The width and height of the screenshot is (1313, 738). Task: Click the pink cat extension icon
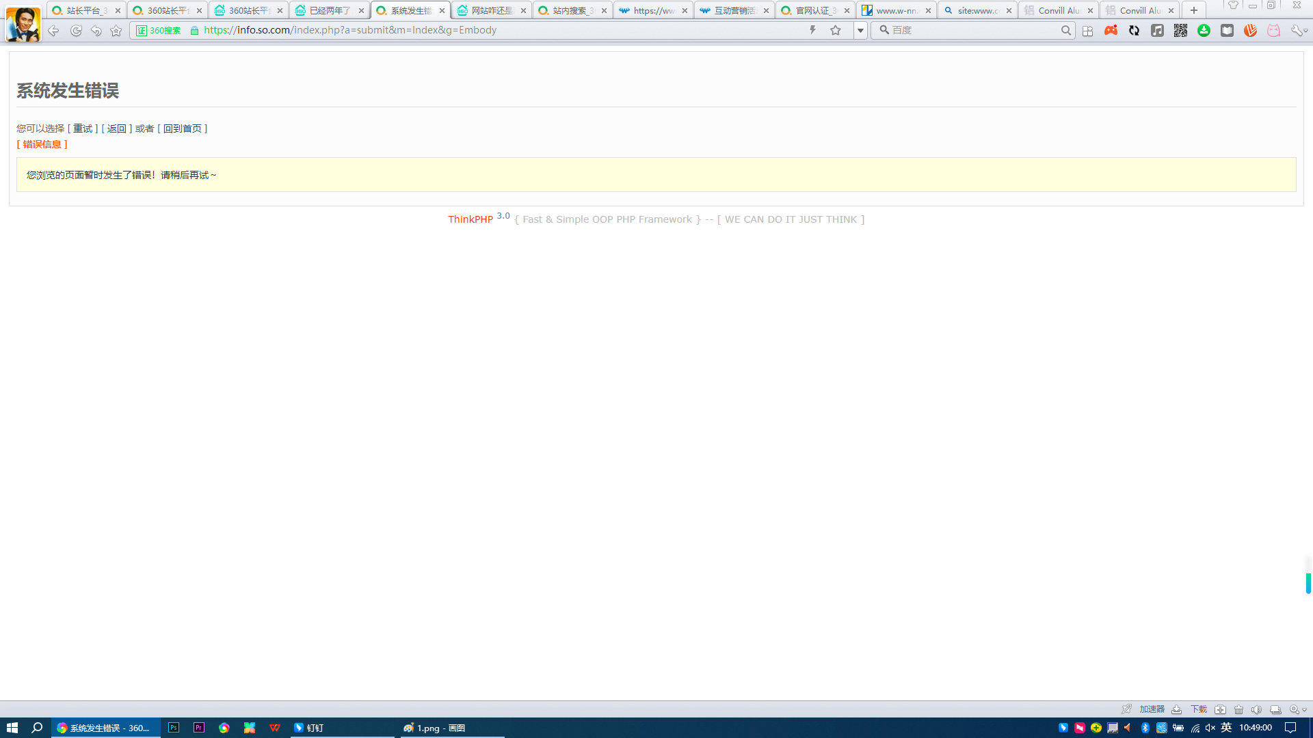pos(1273,31)
